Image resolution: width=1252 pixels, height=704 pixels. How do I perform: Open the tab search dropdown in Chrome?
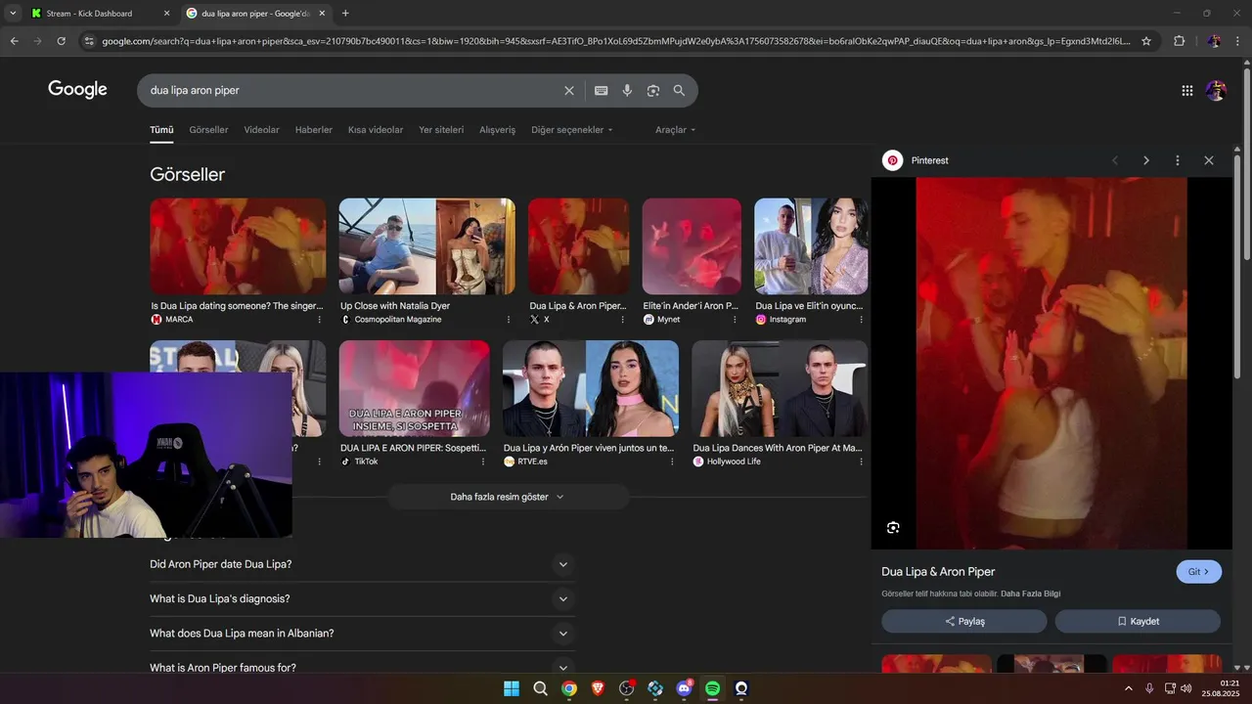[13, 14]
